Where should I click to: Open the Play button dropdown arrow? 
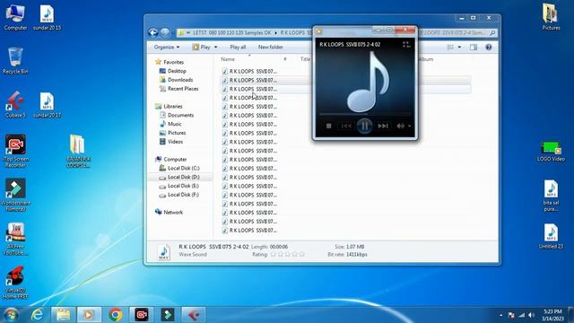[x=215, y=48]
